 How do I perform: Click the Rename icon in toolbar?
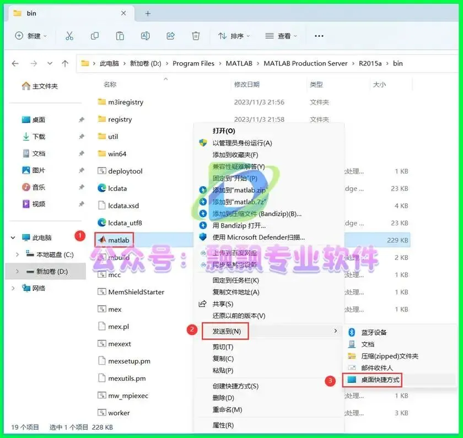pyautogui.click(x=146, y=36)
